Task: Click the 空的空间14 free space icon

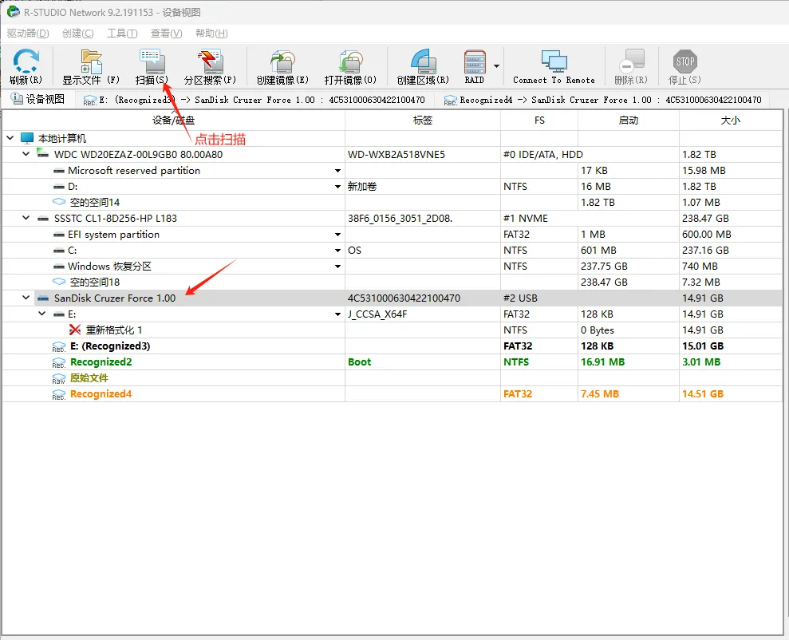Action: (59, 202)
